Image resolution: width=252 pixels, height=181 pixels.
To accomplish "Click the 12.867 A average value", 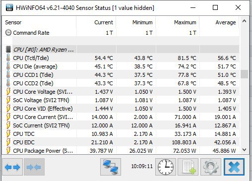I will tap(225, 125).
